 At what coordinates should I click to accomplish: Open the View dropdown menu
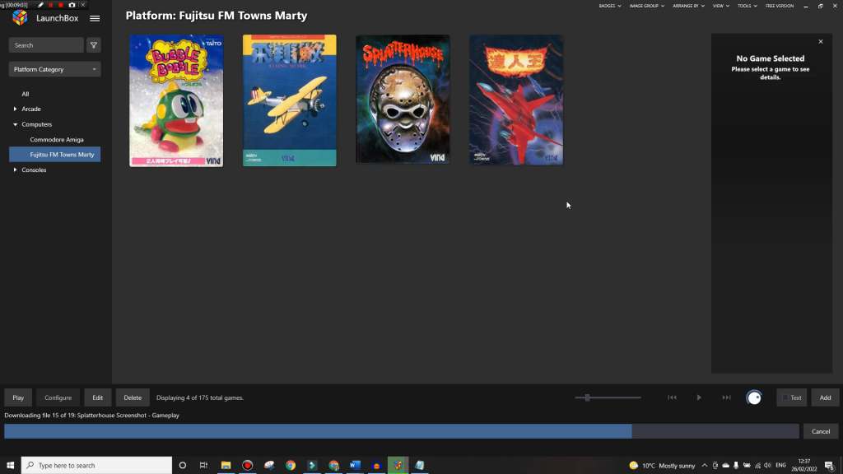point(721,6)
